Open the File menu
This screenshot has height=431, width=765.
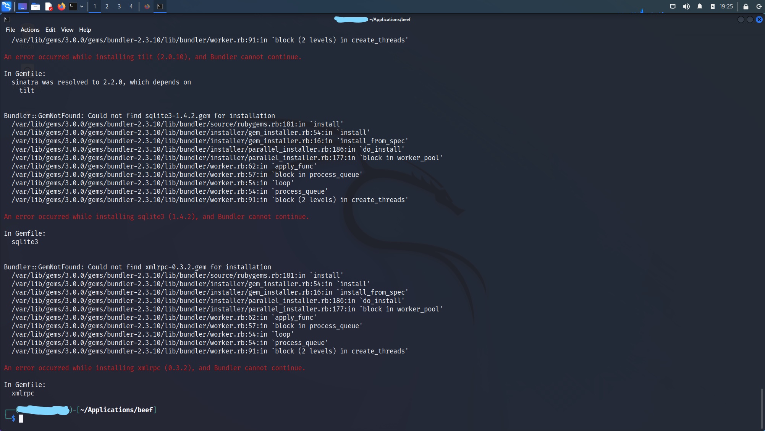tap(10, 30)
